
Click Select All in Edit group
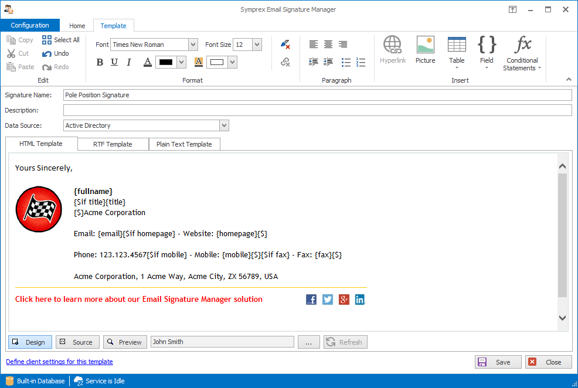tap(61, 40)
